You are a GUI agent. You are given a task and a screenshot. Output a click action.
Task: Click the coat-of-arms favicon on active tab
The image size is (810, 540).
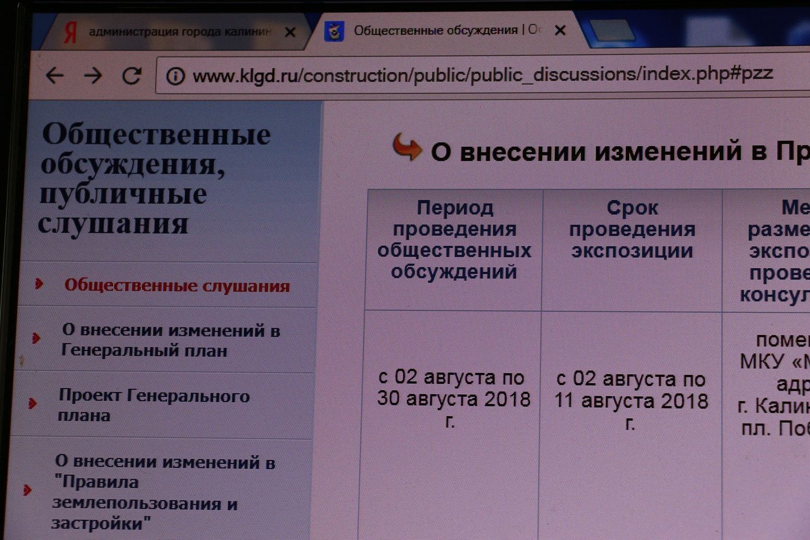pyautogui.click(x=334, y=31)
